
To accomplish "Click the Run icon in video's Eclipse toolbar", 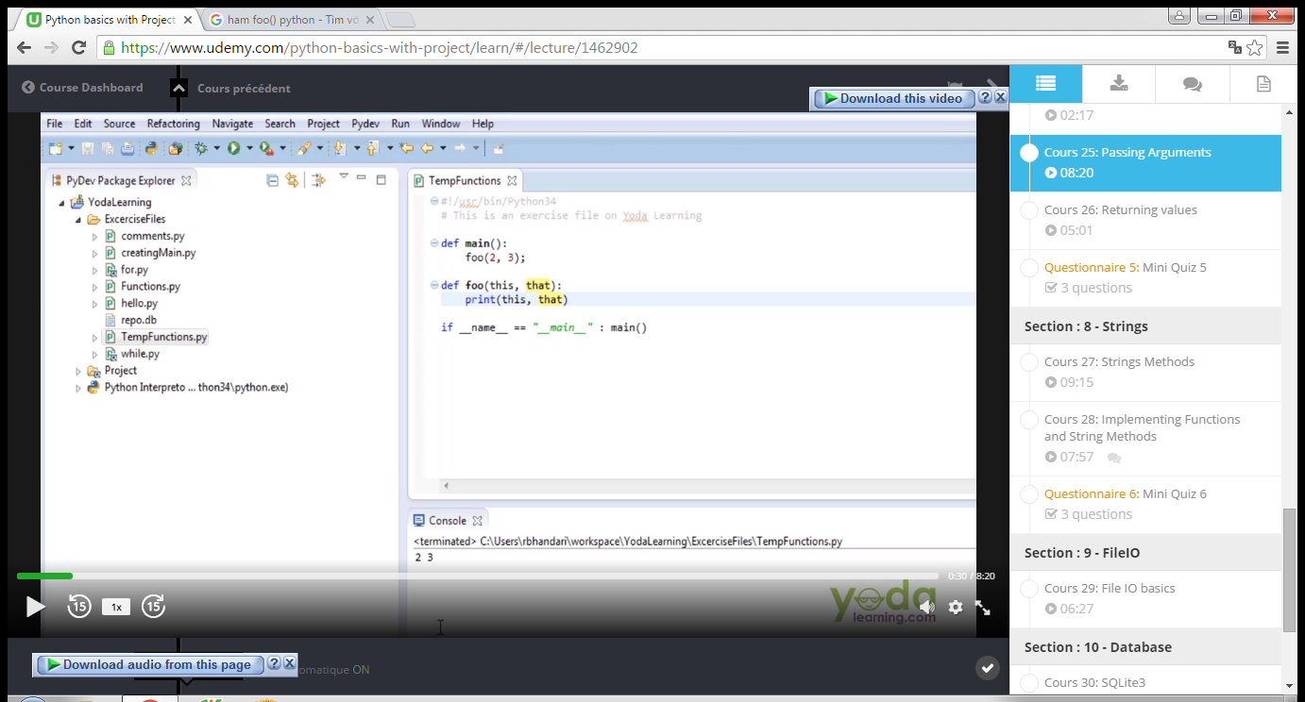I will pyautogui.click(x=233, y=148).
